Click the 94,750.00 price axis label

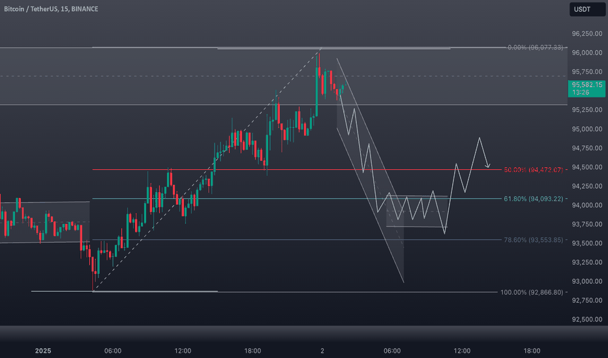click(x=586, y=148)
